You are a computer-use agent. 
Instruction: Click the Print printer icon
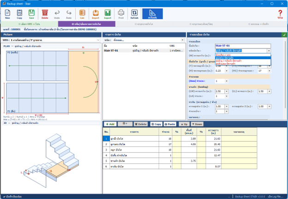(121, 14)
